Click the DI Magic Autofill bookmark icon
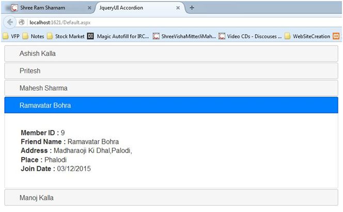 [90, 36]
